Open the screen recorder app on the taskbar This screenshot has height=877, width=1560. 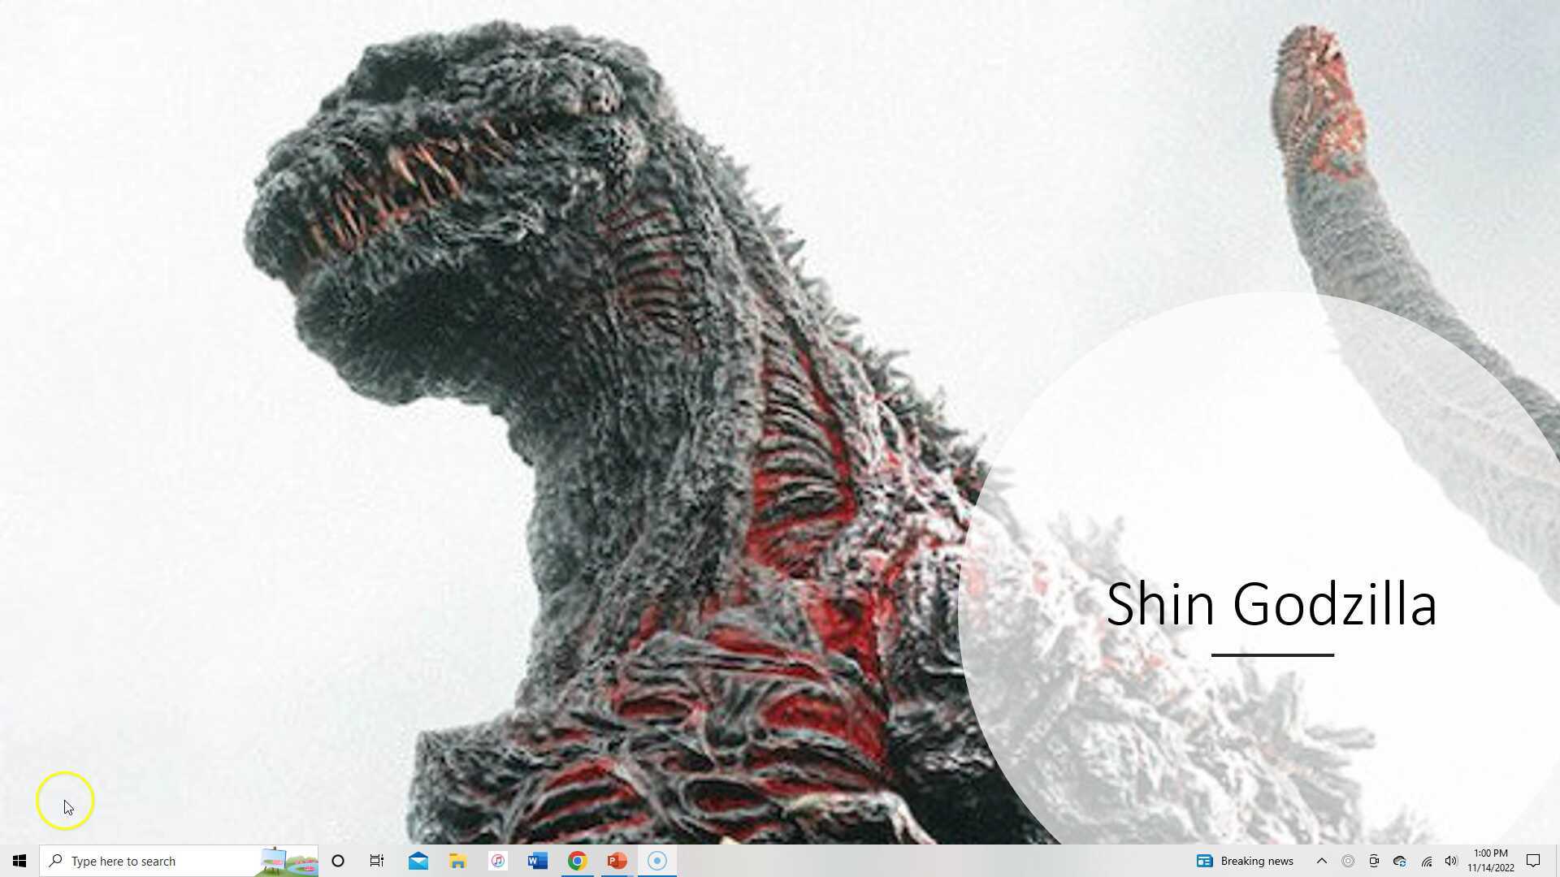[x=656, y=861]
